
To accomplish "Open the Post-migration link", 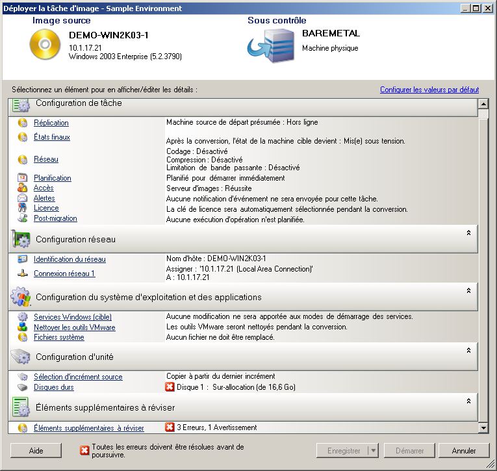I will click(x=55, y=218).
